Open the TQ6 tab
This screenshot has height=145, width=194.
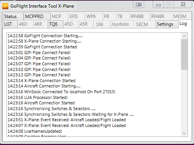click(55, 24)
